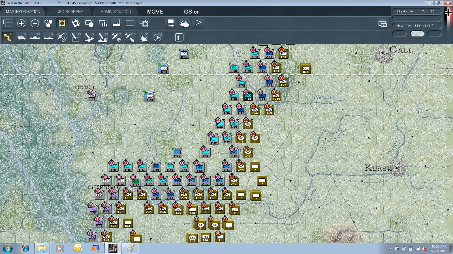Select the F5 air recon mode
Screen dimensions: 453x254
pos(62,37)
